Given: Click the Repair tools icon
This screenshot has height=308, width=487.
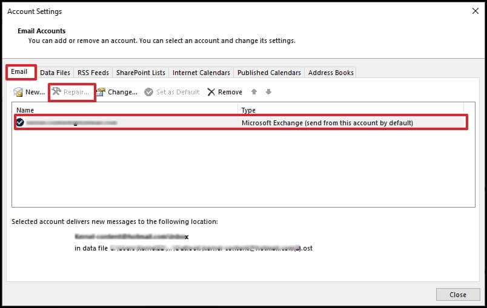Looking at the screenshot, I should [56, 91].
